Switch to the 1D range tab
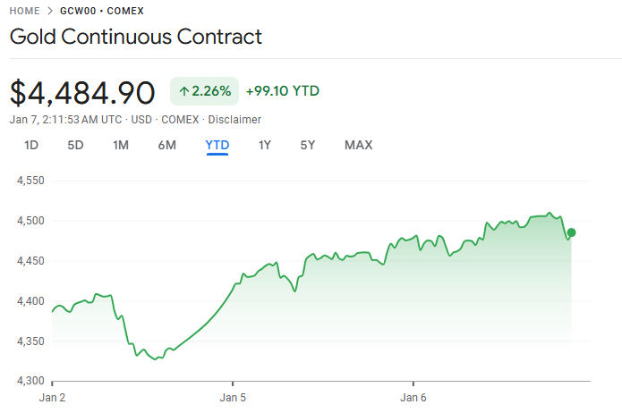The height and width of the screenshot is (413, 622). 31,145
